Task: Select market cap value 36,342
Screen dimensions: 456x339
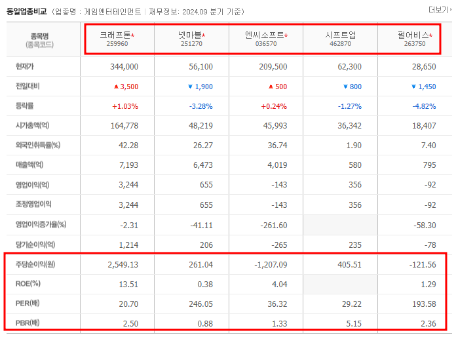Action: (350, 126)
